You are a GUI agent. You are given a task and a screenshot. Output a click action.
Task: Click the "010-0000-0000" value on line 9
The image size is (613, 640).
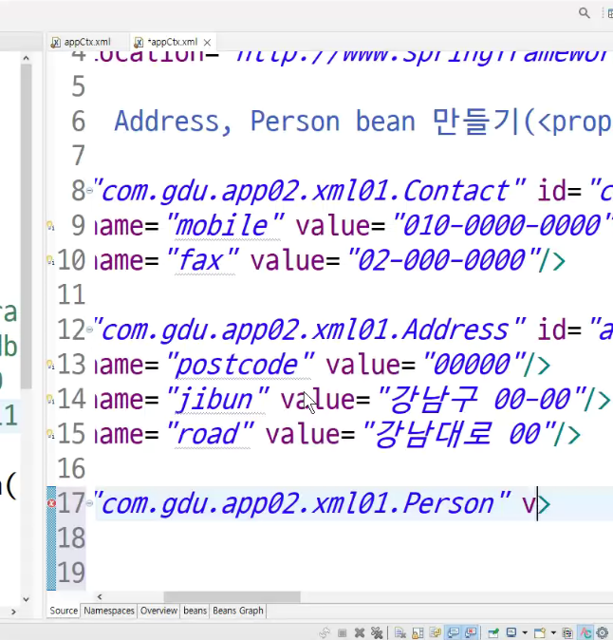(x=502, y=225)
